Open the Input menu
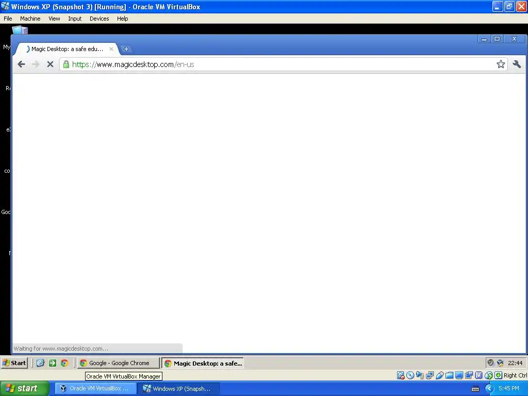This screenshot has height=396, width=528. click(75, 19)
